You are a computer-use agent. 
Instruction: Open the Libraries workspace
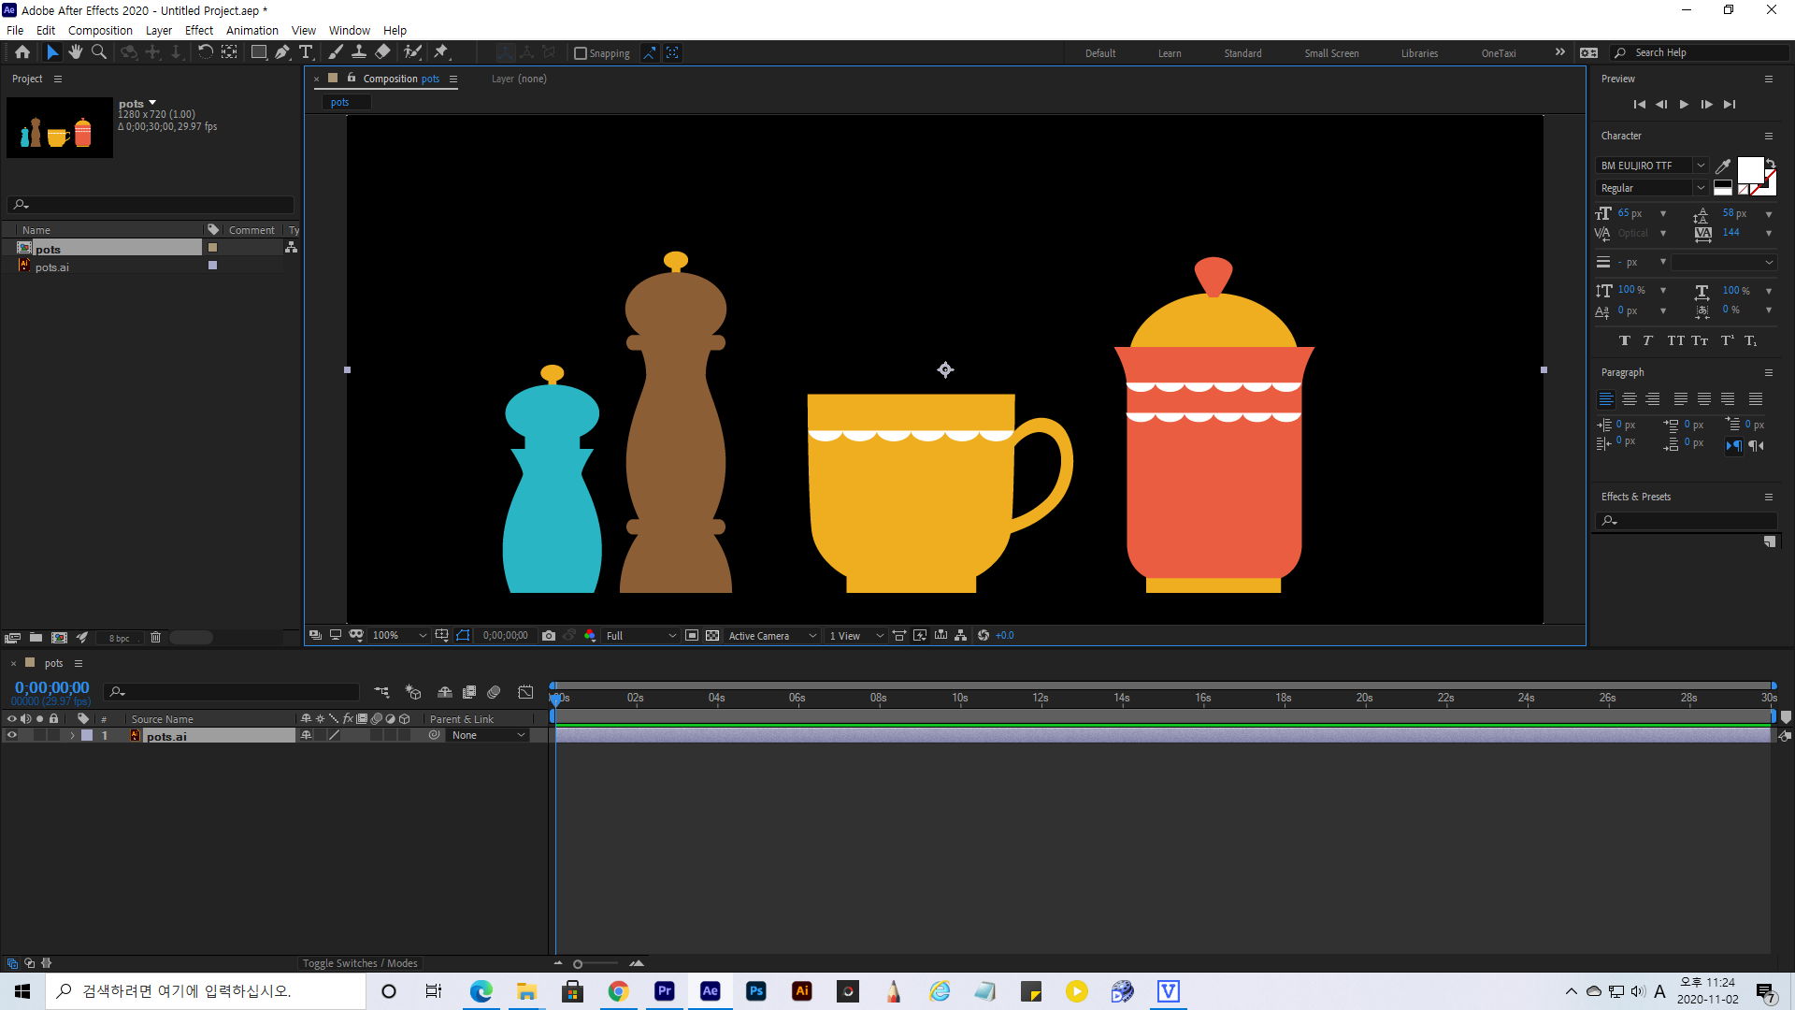tap(1419, 53)
